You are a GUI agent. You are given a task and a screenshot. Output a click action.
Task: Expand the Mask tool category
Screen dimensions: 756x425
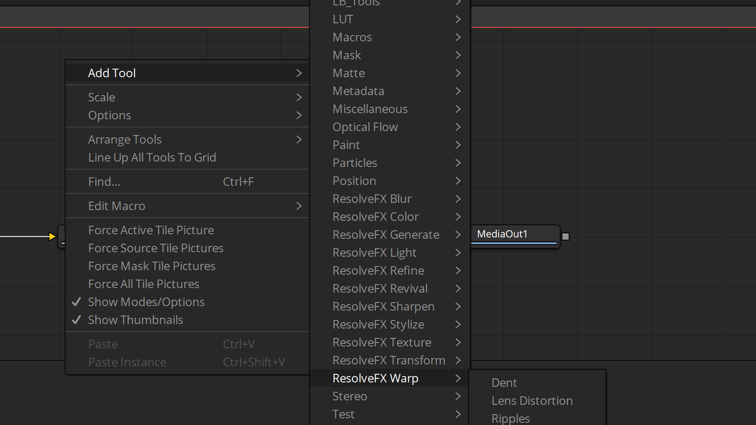pos(390,55)
